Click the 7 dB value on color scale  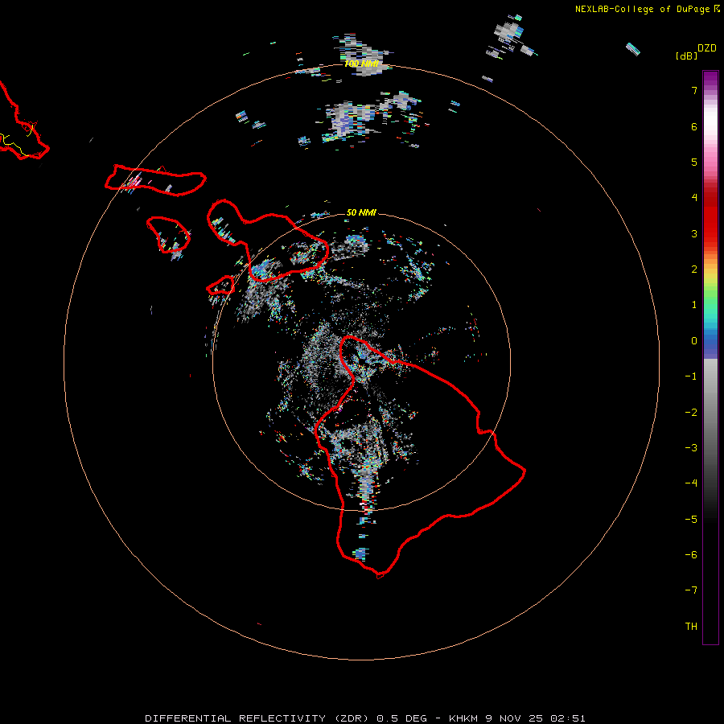click(x=694, y=91)
